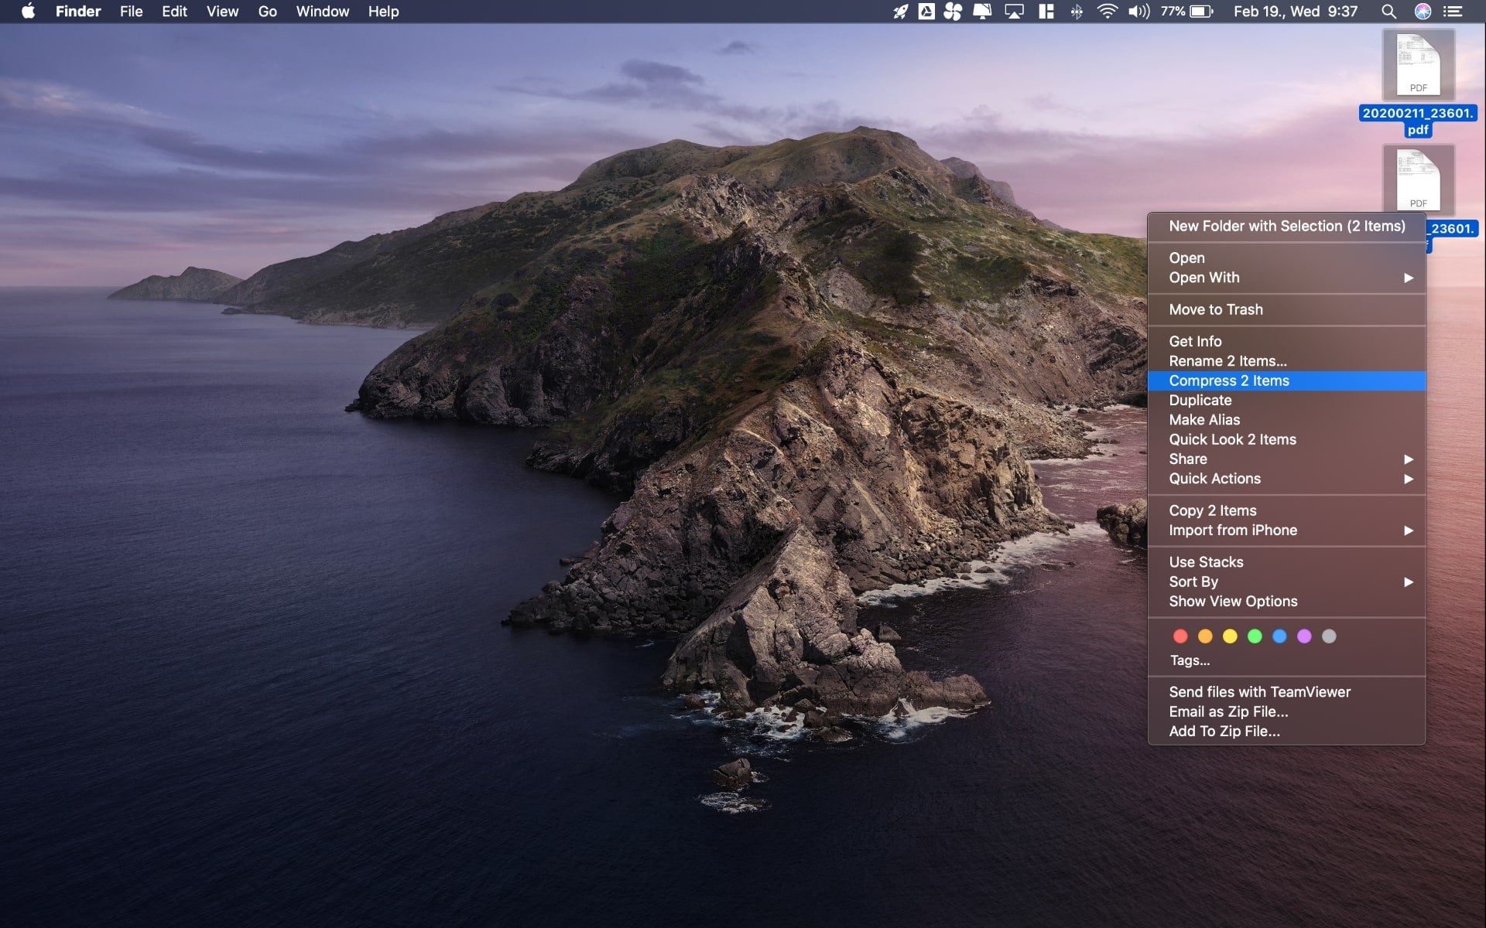Toggle Use Stacks option

click(1286, 562)
